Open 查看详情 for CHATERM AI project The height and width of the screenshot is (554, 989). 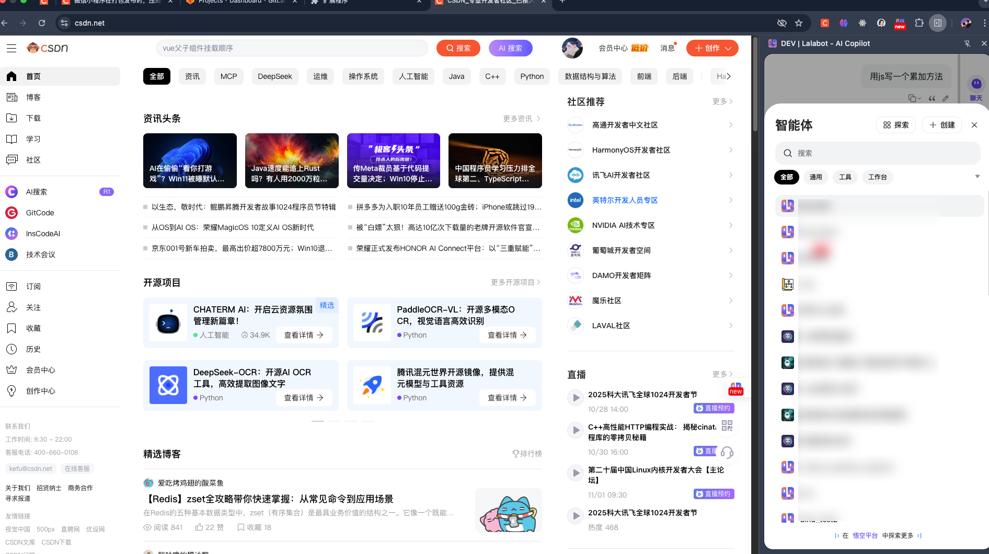coord(304,335)
